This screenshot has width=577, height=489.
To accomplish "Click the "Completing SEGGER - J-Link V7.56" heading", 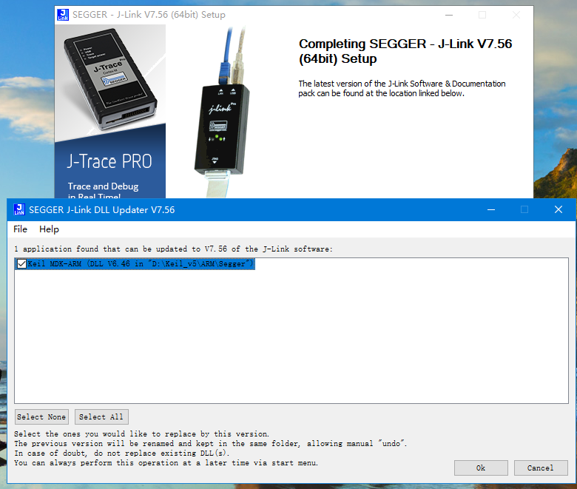I will (405, 51).
